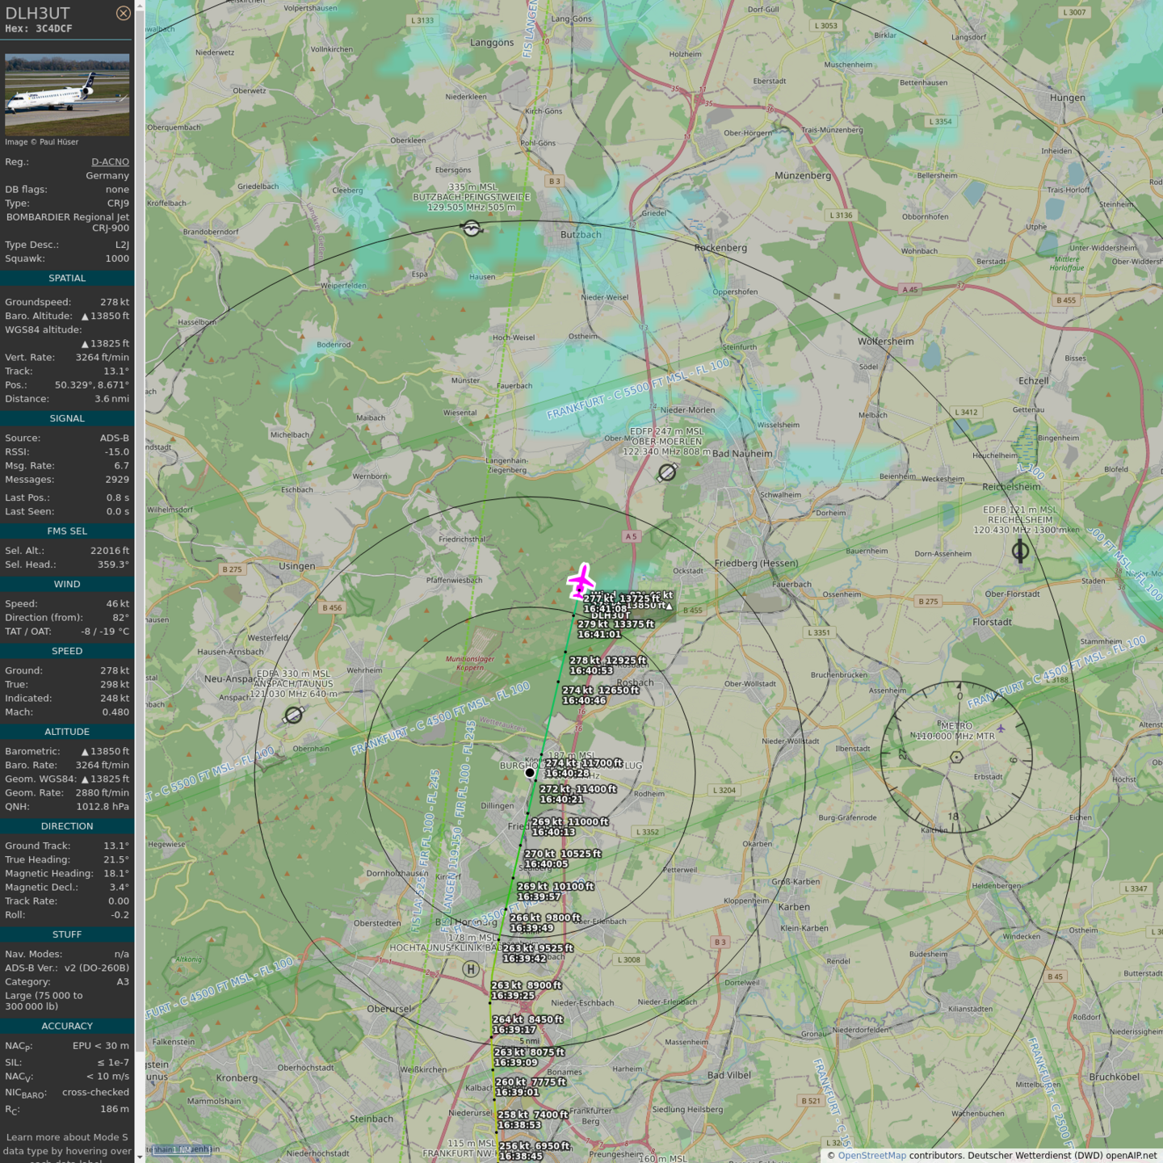
Task: Select the magenta DLH3UT aircraft icon
Action: pos(581,581)
